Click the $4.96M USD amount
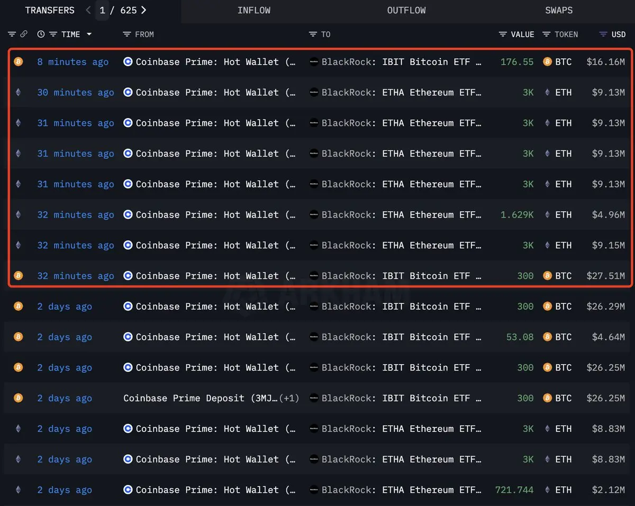This screenshot has width=635, height=506. pyautogui.click(x=609, y=215)
